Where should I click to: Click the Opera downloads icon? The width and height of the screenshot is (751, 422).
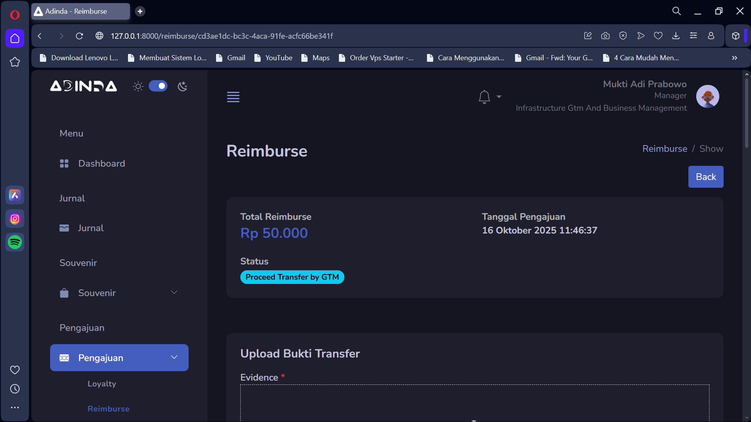pyautogui.click(x=676, y=36)
